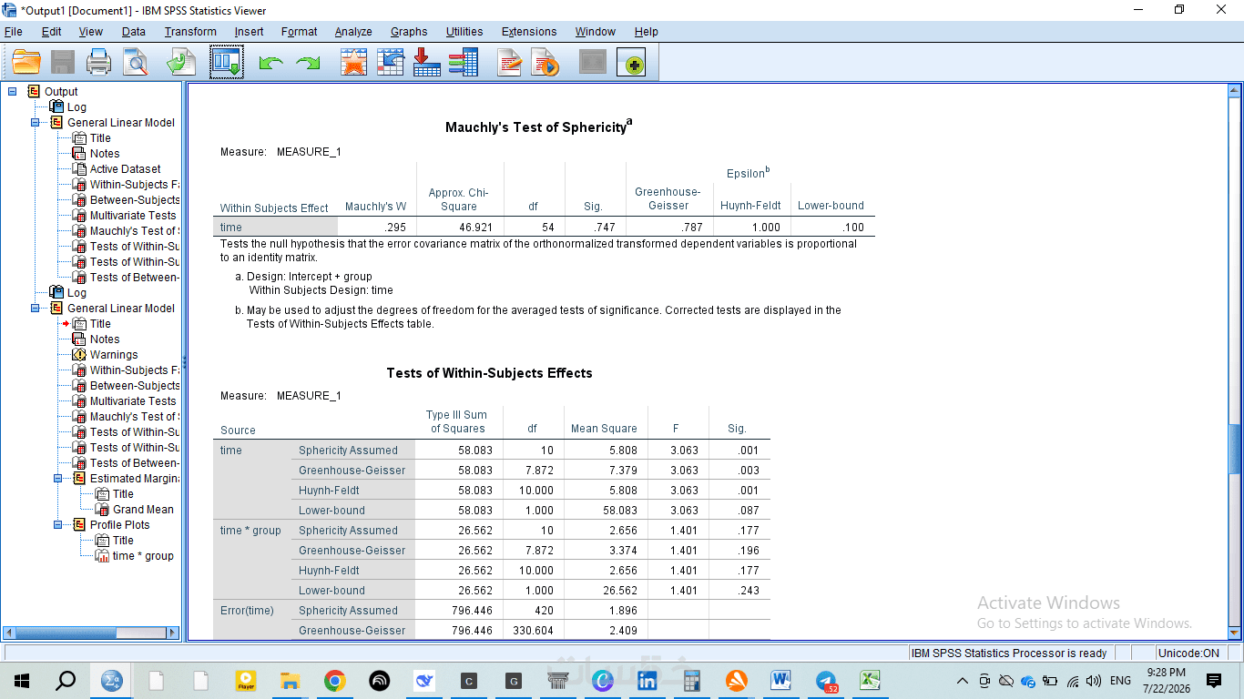Click the Run Script icon

tap(545, 62)
